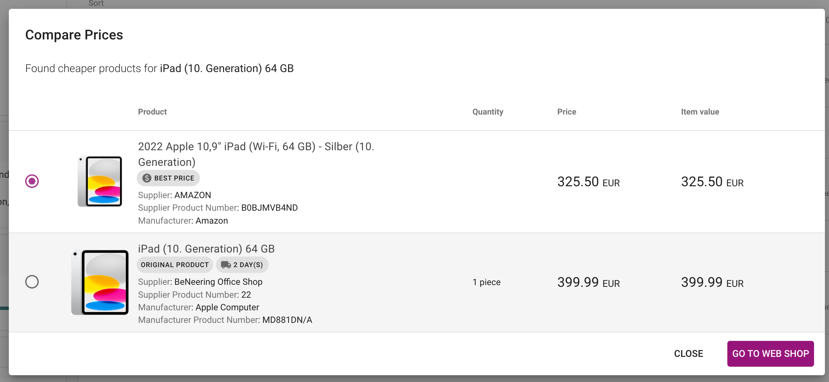This screenshot has height=382, width=829.
Task: Click the BEST PRICE badge
Action: pos(168,178)
